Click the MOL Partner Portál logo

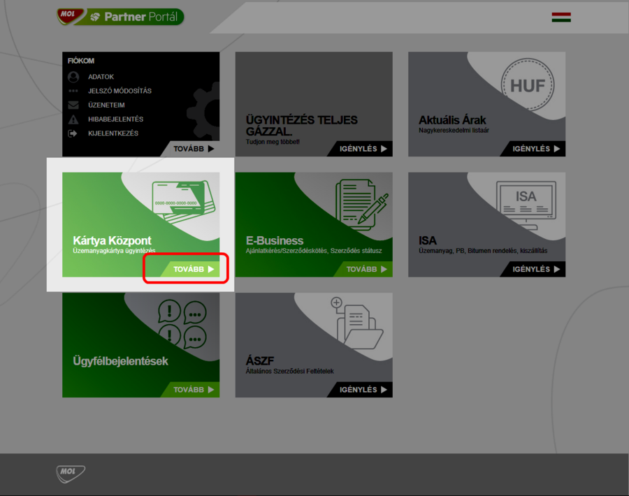point(120,17)
